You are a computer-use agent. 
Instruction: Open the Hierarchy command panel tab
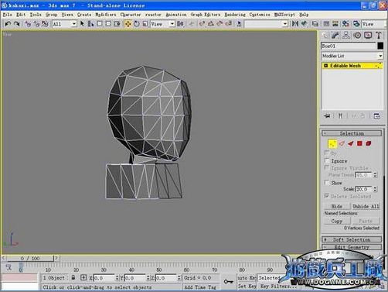pyautogui.click(x=346, y=36)
